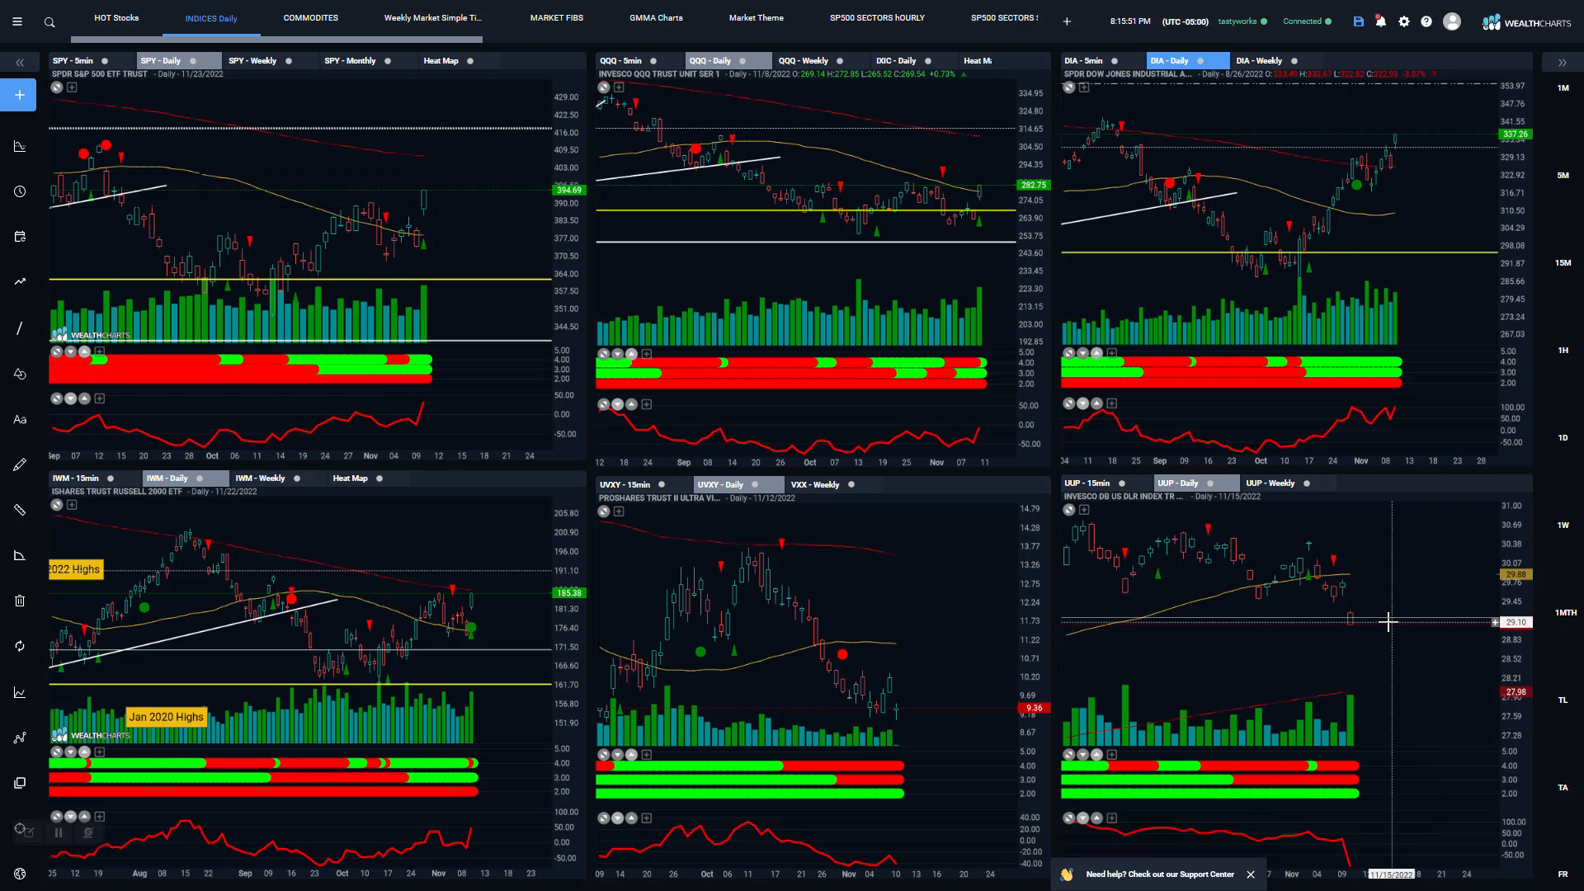Switch to MARKET FIBS workspace tab

pyautogui.click(x=557, y=18)
